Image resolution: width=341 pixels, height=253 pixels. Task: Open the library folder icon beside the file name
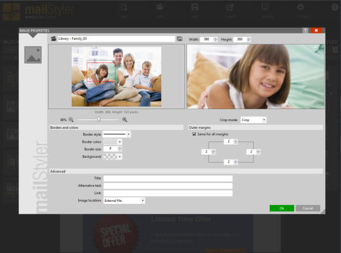pyautogui.click(x=54, y=38)
